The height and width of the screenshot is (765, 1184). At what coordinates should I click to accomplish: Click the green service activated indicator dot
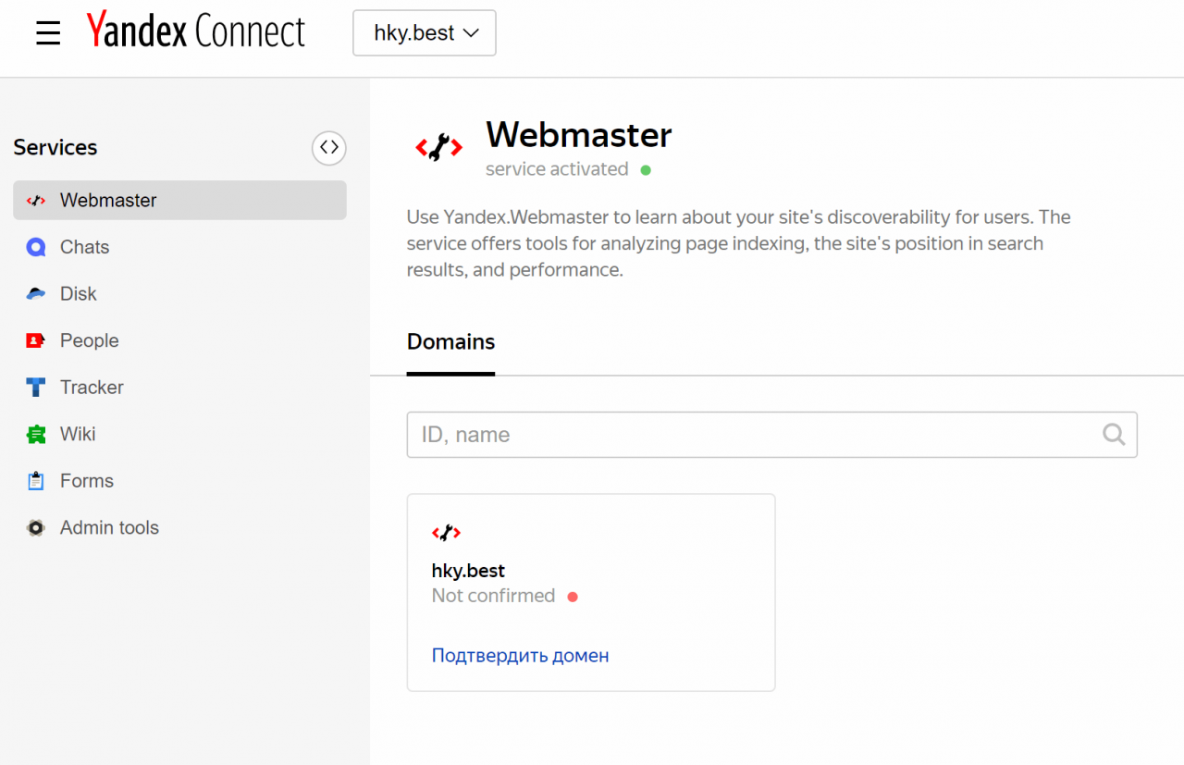click(646, 170)
